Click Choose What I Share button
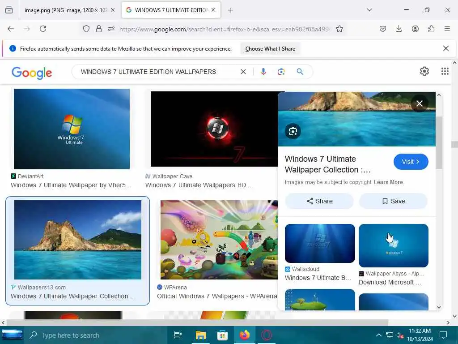 pyautogui.click(x=270, y=49)
